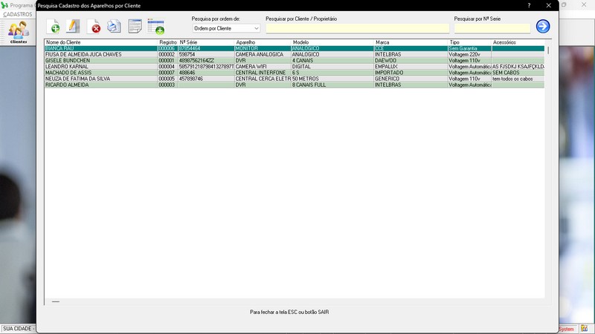The height and width of the screenshot is (334, 595).
Task: Click Sem Garantia tipo cell
Action: 470,48
